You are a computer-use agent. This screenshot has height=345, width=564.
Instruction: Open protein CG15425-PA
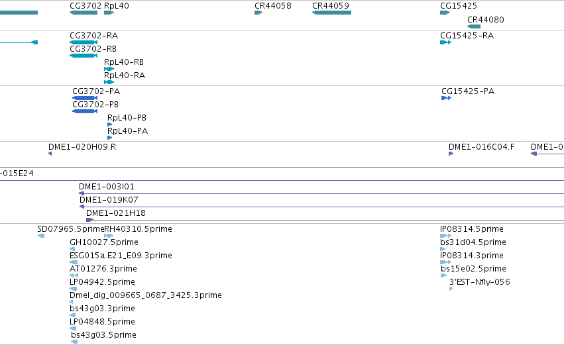click(x=447, y=98)
